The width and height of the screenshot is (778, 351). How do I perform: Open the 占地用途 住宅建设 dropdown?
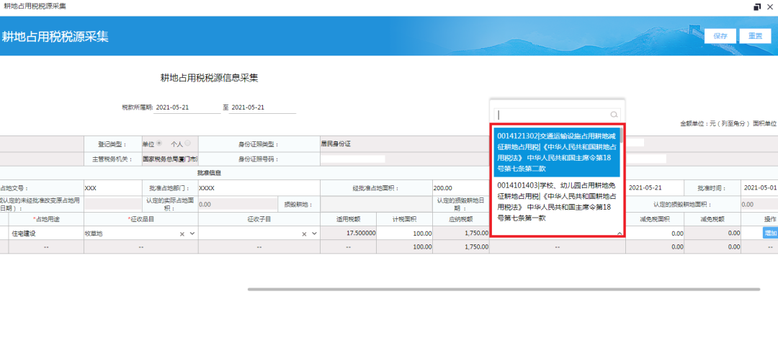click(45, 234)
